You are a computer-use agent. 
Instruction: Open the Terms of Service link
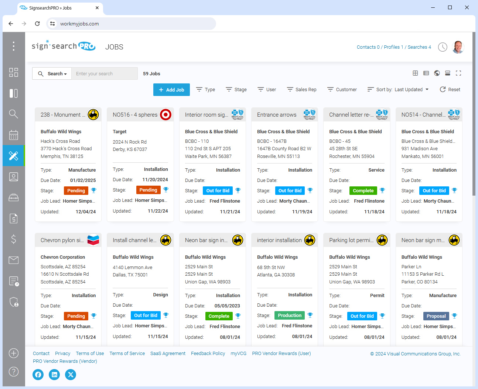coord(127,353)
